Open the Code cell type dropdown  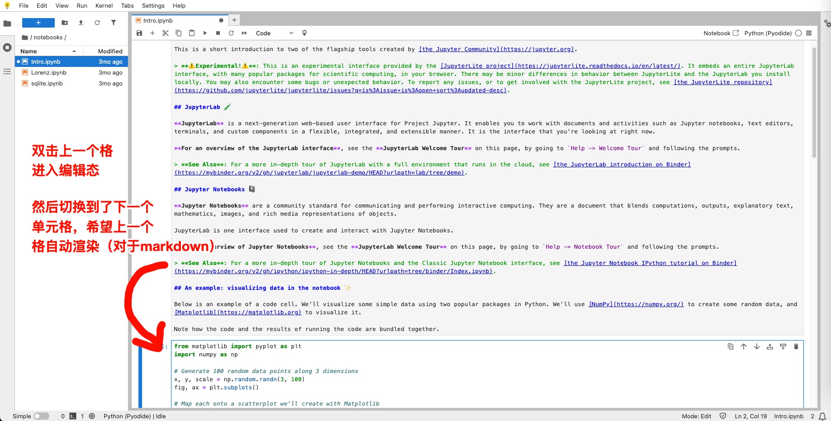[275, 33]
